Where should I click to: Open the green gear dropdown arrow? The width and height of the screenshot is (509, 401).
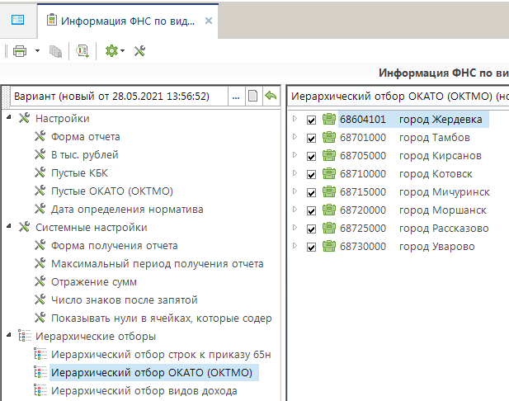tap(122, 51)
